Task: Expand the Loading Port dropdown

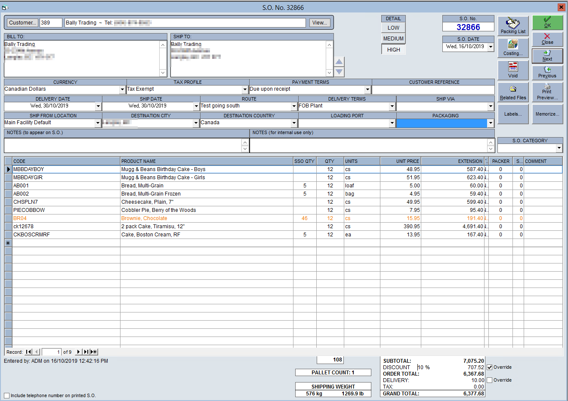Action: (392, 123)
